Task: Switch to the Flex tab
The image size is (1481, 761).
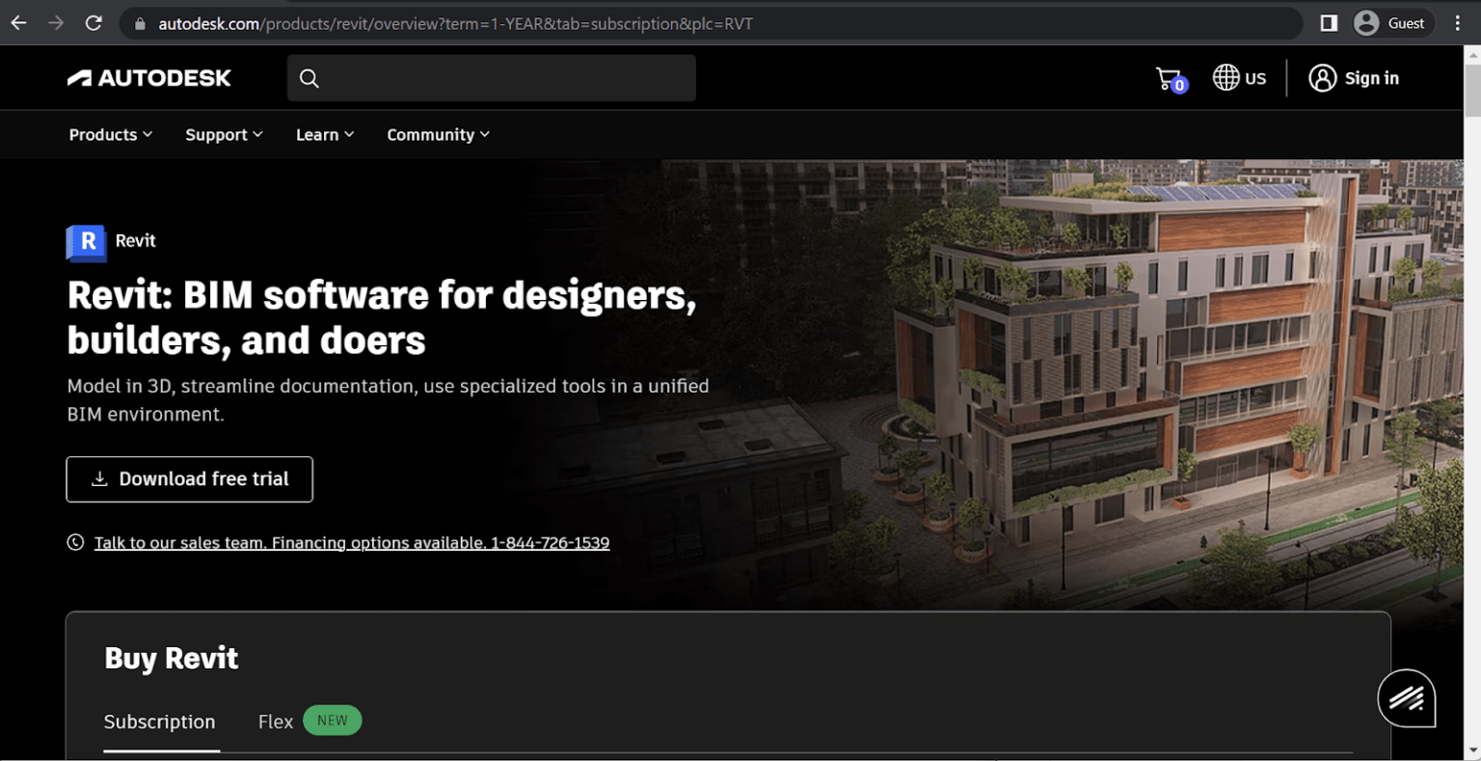Action: 275,720
